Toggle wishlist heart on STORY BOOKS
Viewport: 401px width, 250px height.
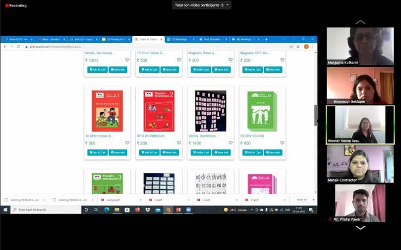click(283, 143)
